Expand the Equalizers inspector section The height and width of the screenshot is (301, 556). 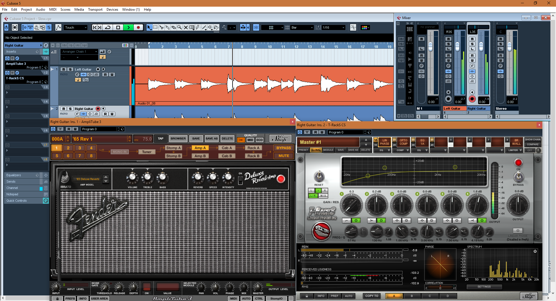pos(26,175)
